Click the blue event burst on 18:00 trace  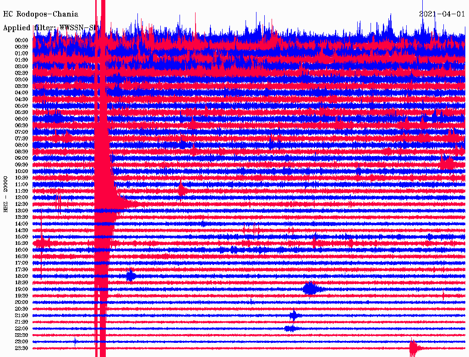pyautogui.click(x=131, y=276)
